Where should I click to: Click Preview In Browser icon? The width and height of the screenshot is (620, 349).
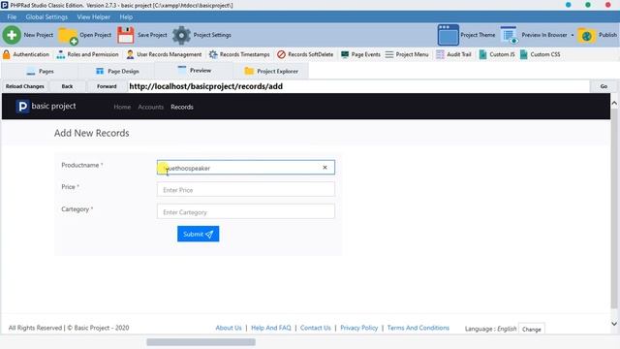(x=509, y=35)
